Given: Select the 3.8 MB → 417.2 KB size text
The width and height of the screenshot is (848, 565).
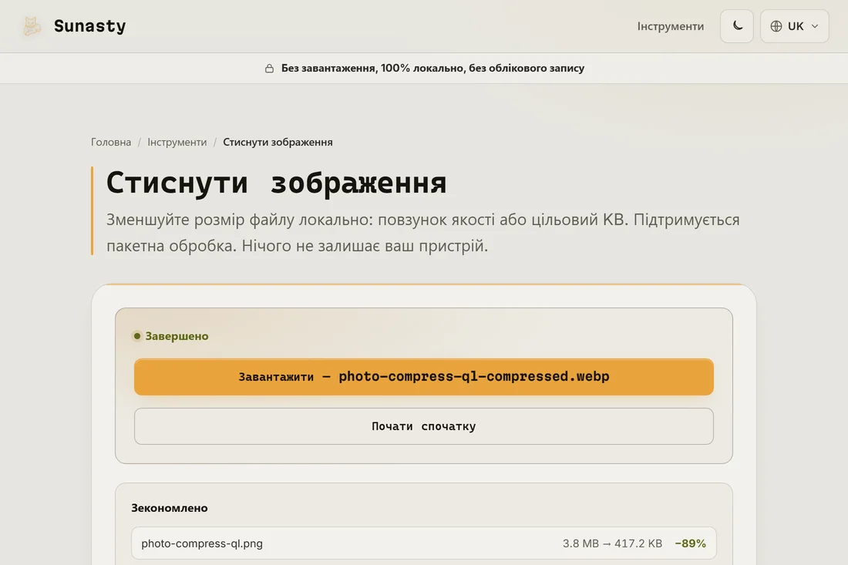Looking at the screenshot, I should (612, 543).
